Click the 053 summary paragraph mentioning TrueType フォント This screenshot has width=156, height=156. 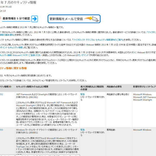click(47, 146)
